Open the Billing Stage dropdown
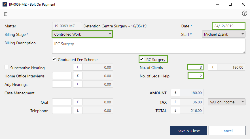 point(82,34)
